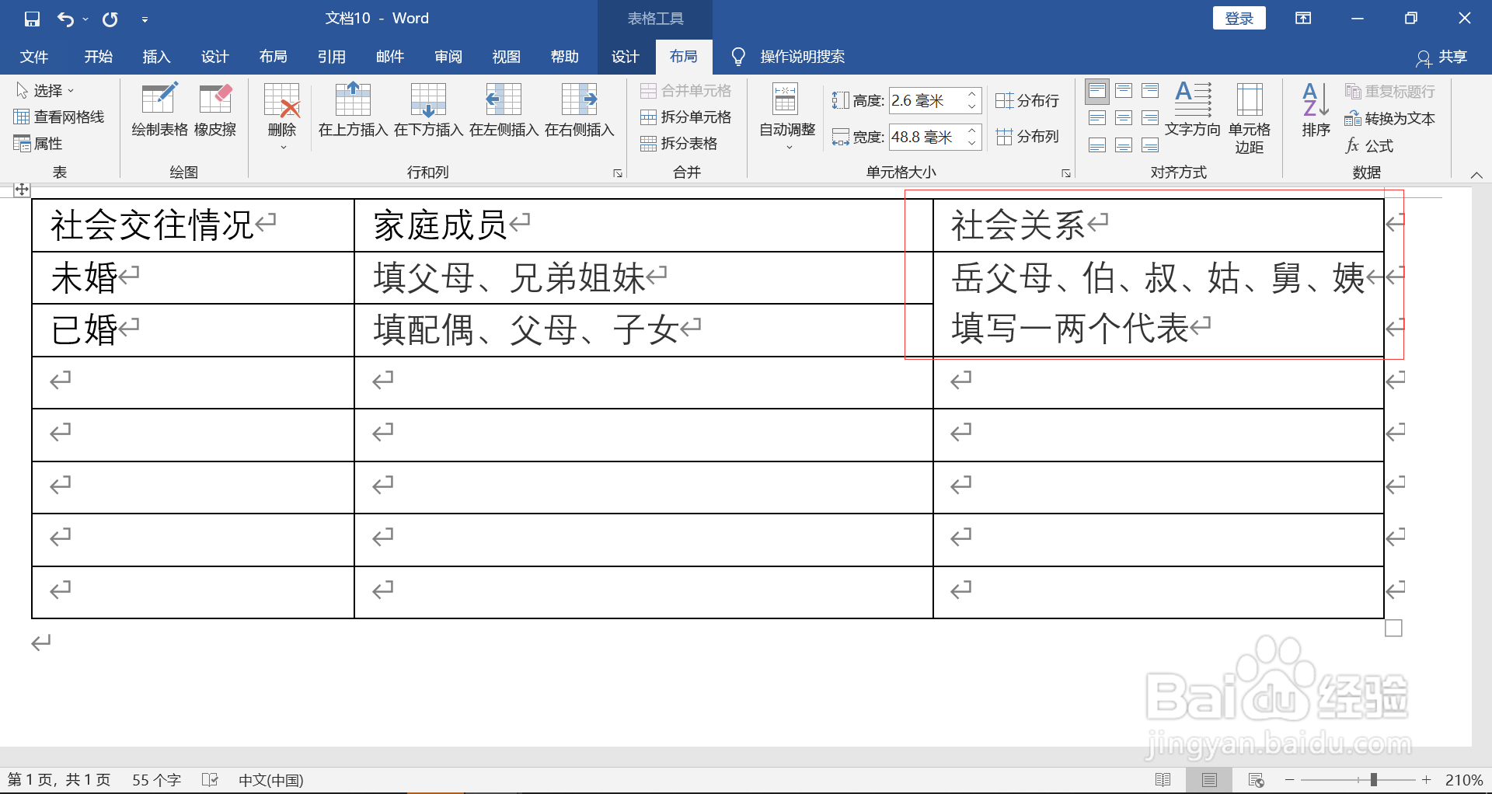Click the zoom-in plus on zoom slider
The width and height of the screenshot is (1492, 794).
pyautogui.click(x=1428, y=780)
